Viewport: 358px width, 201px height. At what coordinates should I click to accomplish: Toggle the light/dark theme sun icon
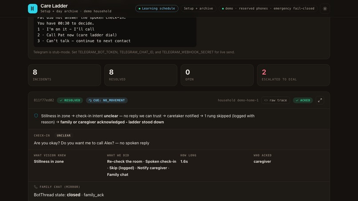click(325, 9)
